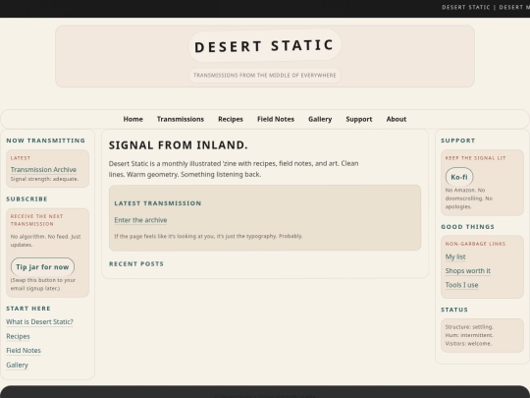Click the text Signal strength: adequate.
The height and width of the screenshot is (398, 530).
(44, 179)
